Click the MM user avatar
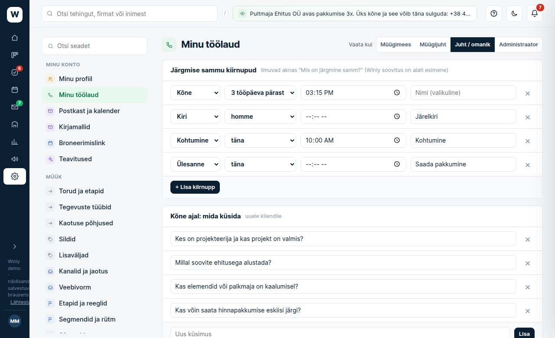Viewport: 555px width, 338px height. (x=15, y=321)
